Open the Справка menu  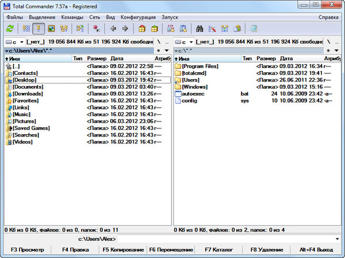328,17
